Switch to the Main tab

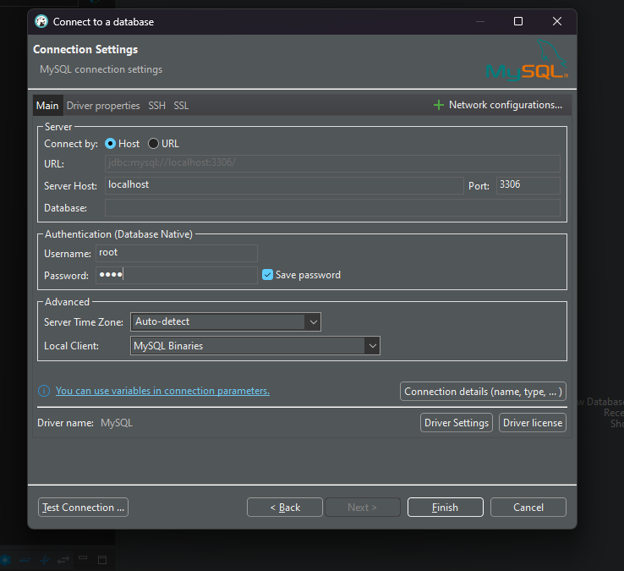tap(47, 106)
